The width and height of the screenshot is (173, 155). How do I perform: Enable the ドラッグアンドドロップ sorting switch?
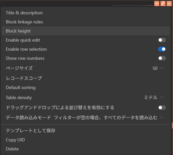[x=162, y=108]
